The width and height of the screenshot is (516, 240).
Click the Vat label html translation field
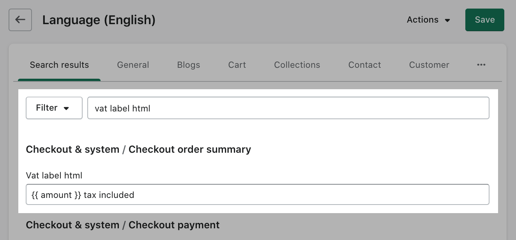[257, 194]
